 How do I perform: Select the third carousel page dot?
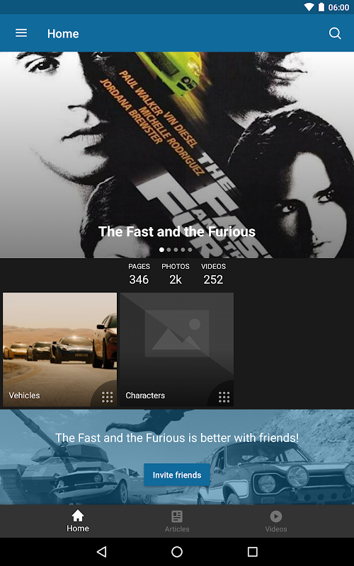(176, 250)
